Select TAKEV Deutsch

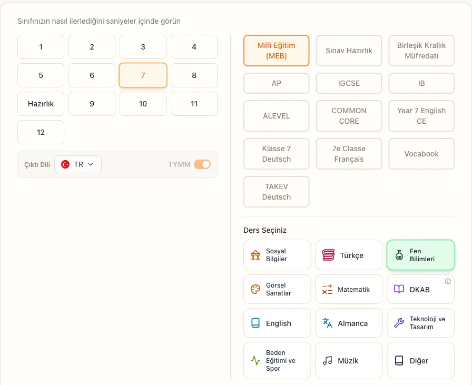(x=277, y=192)
